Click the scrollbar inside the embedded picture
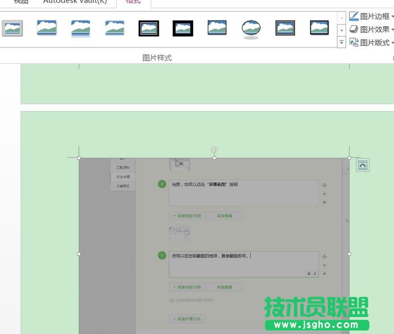394x334 pixels. click(346, 246)
